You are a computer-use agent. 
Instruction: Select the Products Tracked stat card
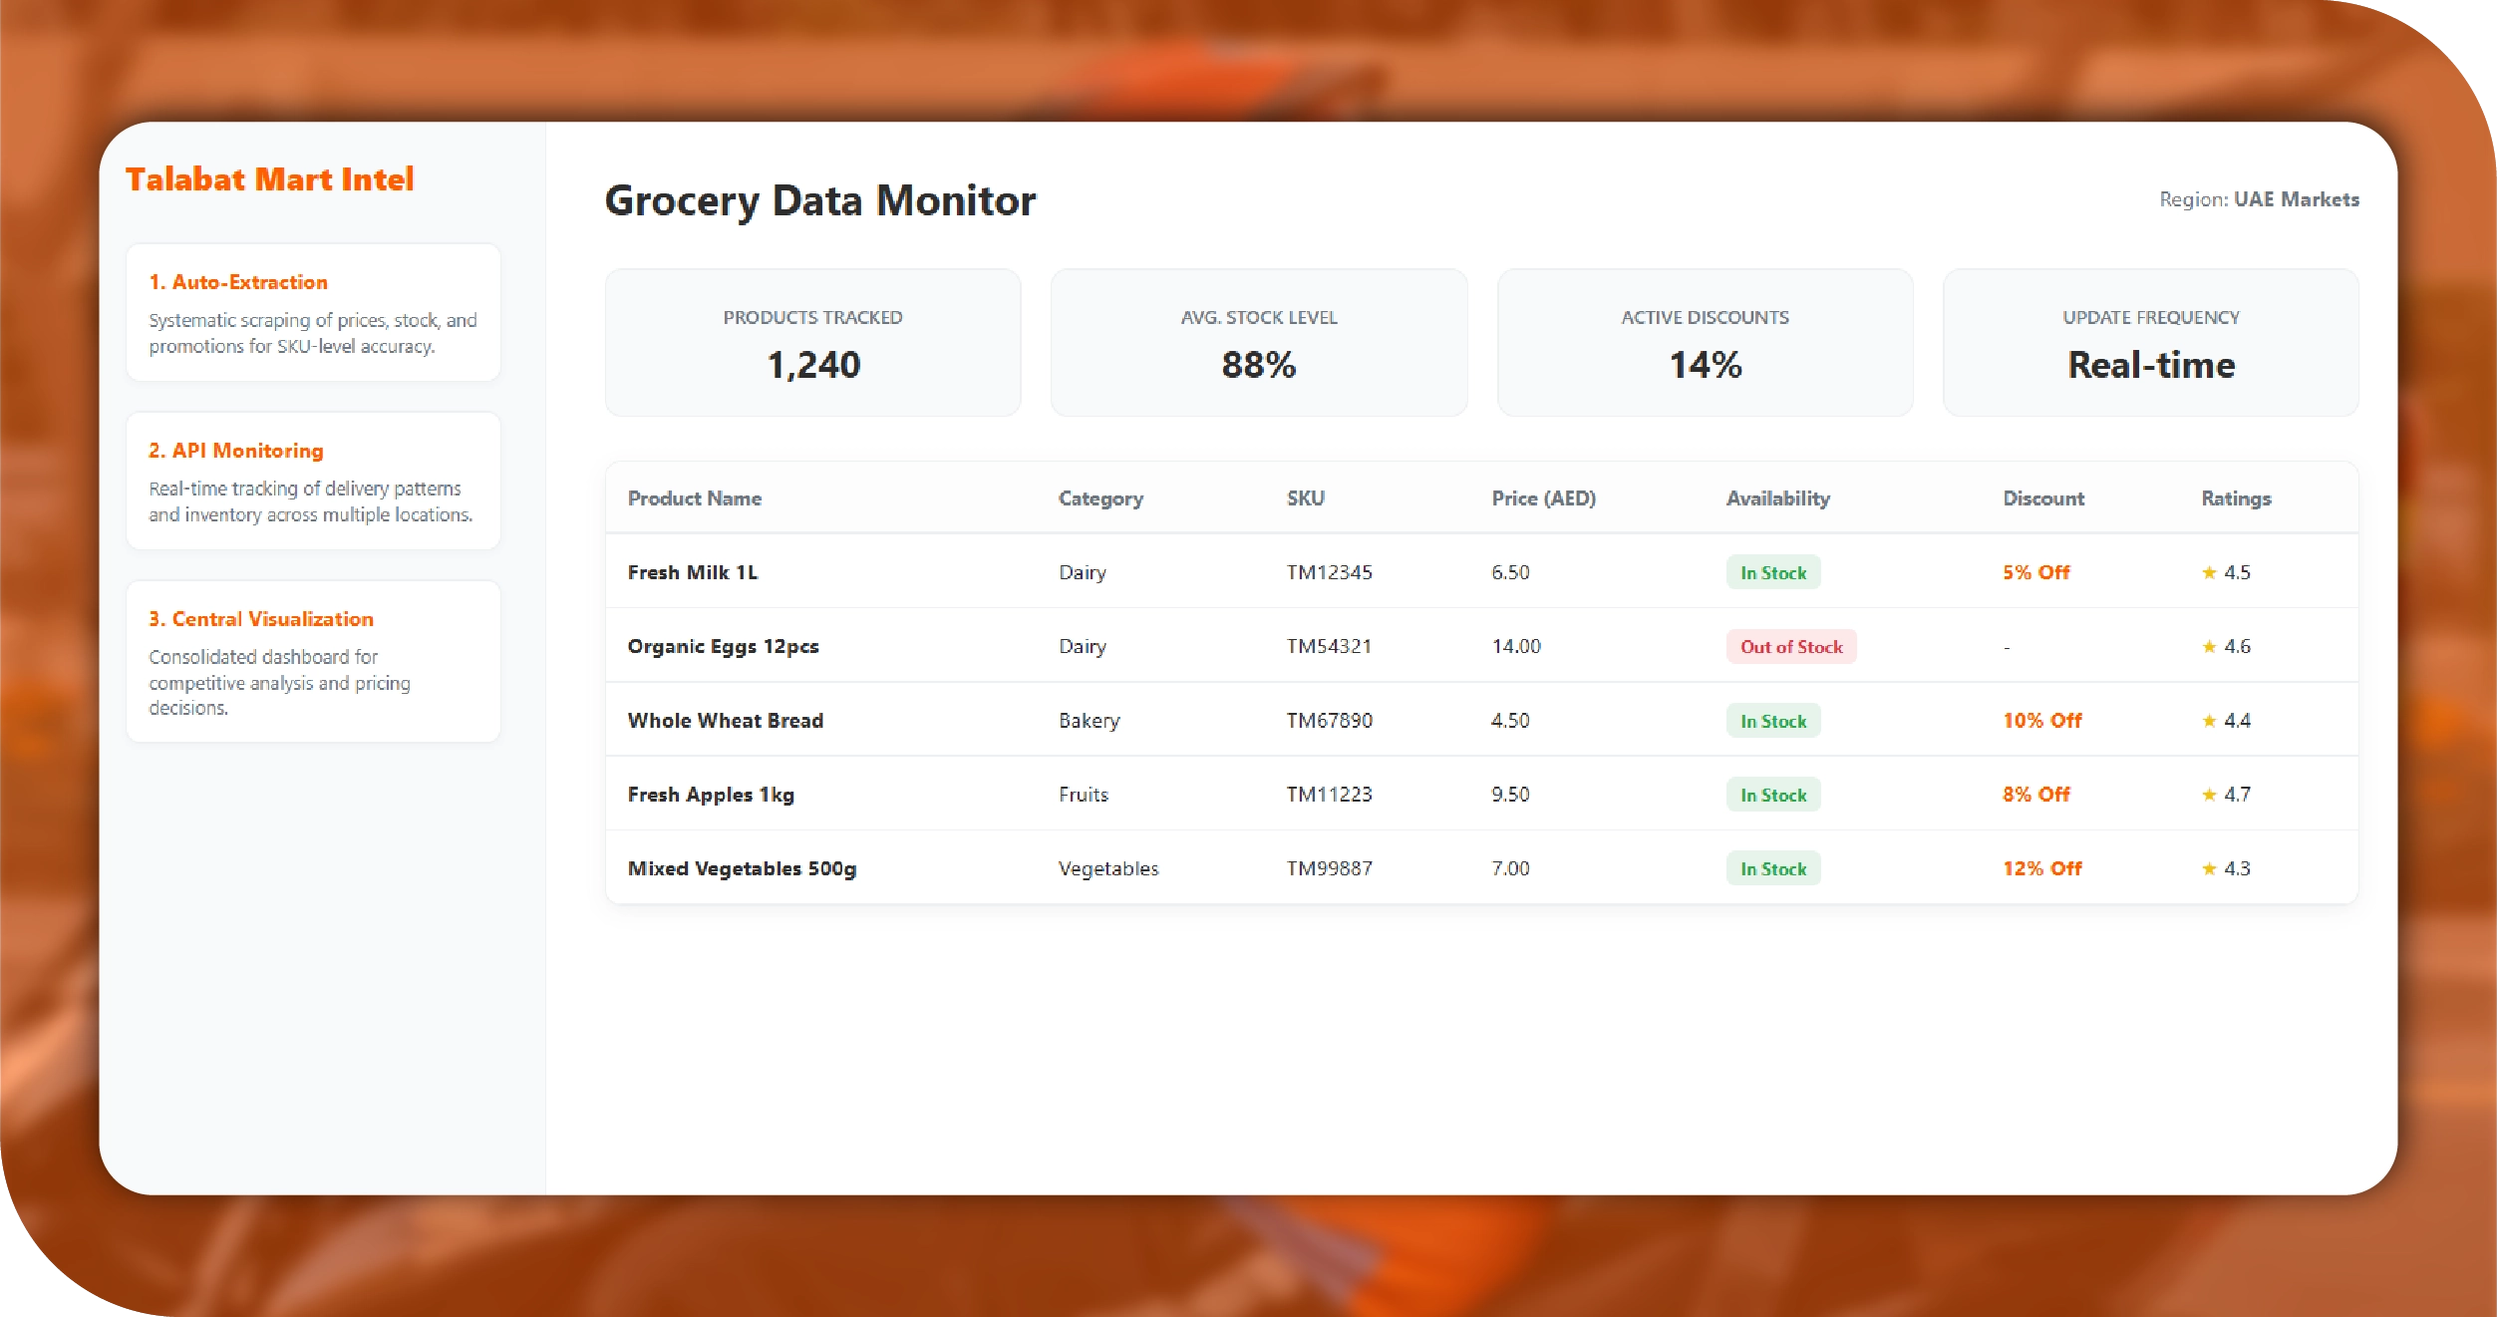812,343
